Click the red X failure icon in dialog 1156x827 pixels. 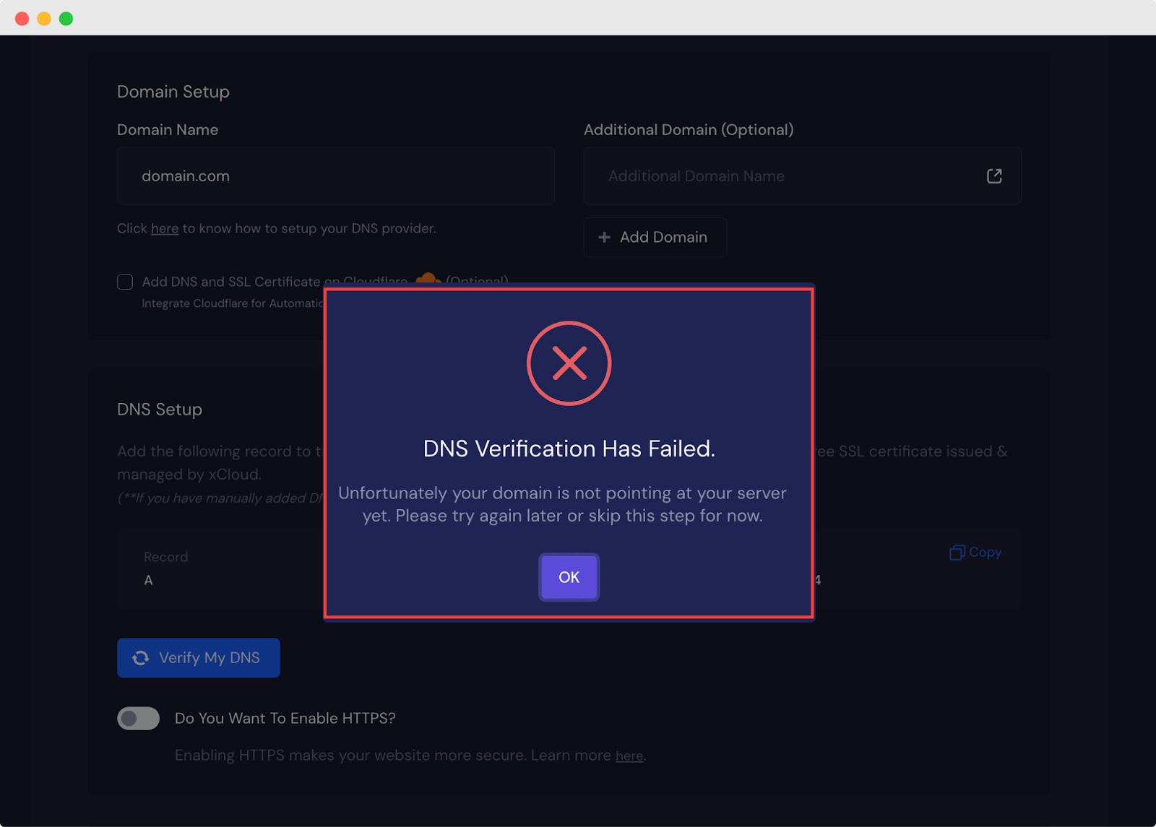(569, 362)
